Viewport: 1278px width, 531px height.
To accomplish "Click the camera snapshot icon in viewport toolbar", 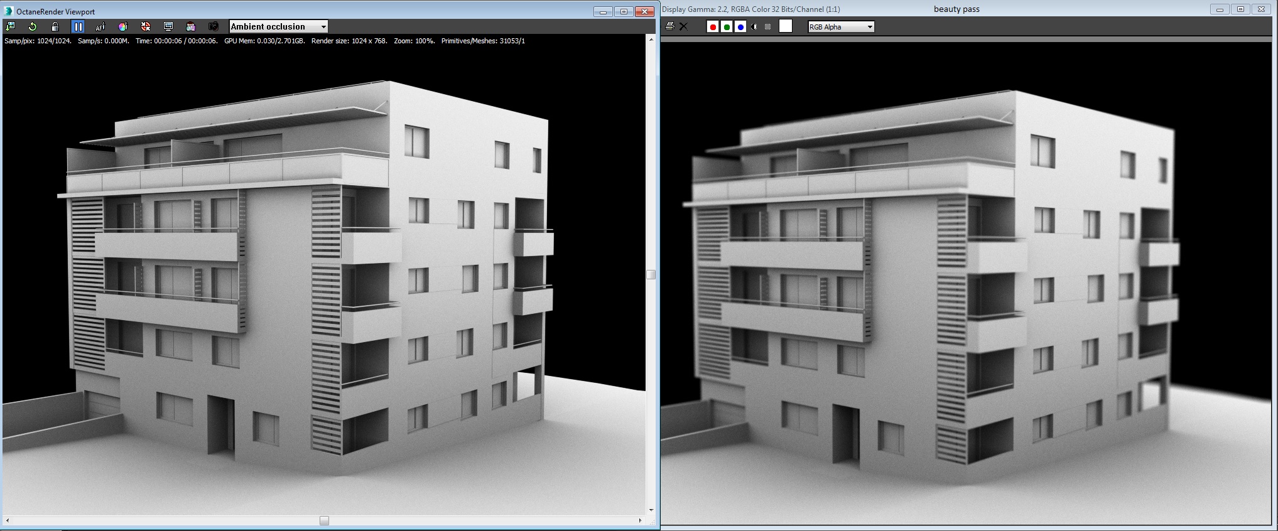I will (214, 26).
